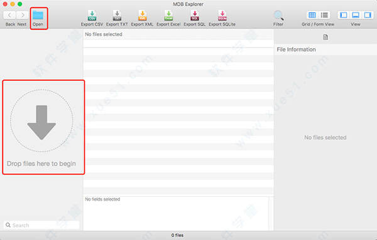Click the No fields selected text area
377x240 pixels.
point(176,214)
